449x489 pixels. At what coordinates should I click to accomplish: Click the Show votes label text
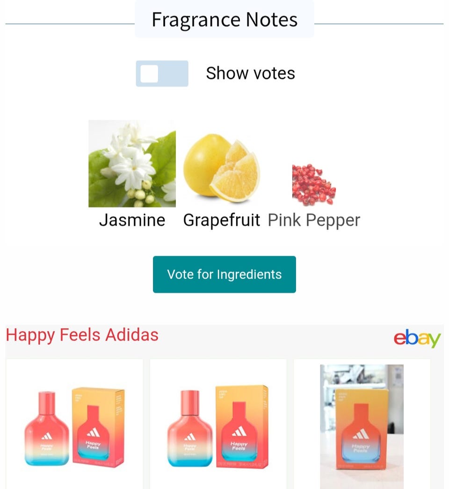[250, 73]
